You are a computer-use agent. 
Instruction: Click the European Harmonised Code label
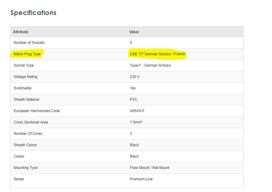click(x=37, y=111)
